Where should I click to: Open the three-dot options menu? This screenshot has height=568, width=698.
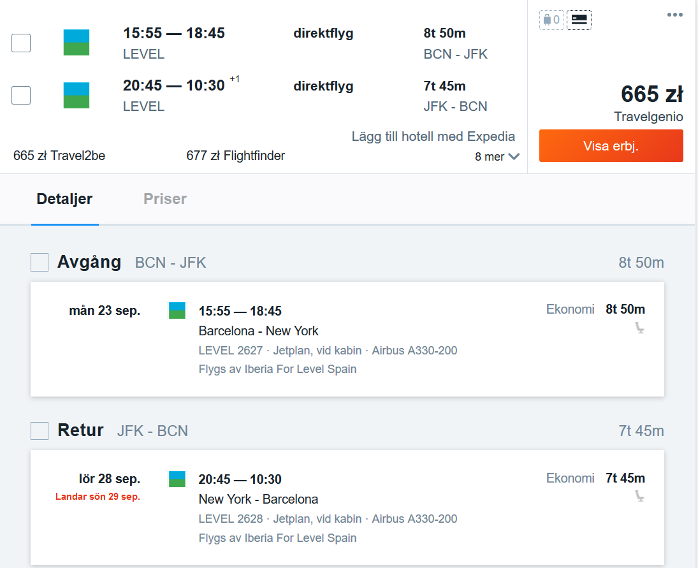(x=675, y=15)
